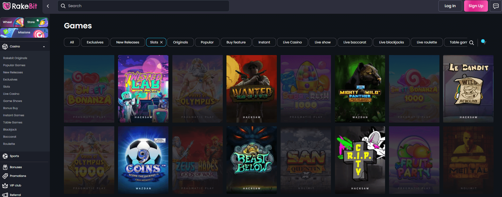502x197 pixels.
Task: Click the search magnifier in the category bar
Action: (472, 43)
